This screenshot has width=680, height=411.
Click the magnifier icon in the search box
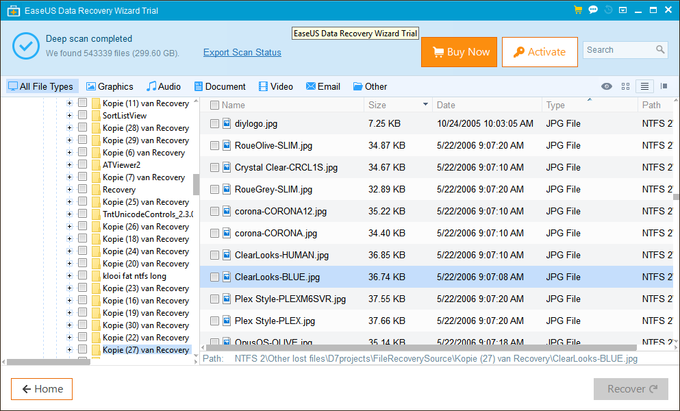click(x=660, y=50)
